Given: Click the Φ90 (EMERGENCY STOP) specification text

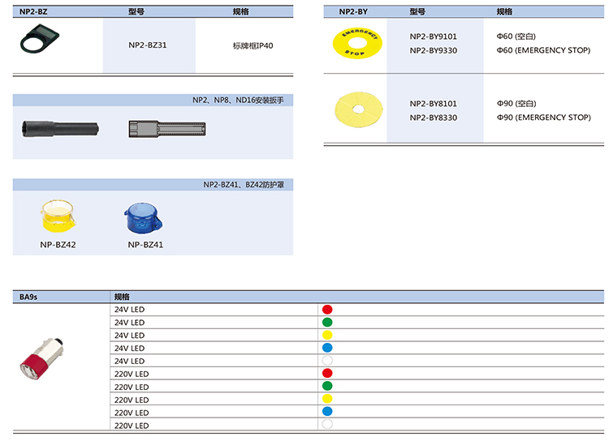Looking at the screenshot, I should pos(543,118).
